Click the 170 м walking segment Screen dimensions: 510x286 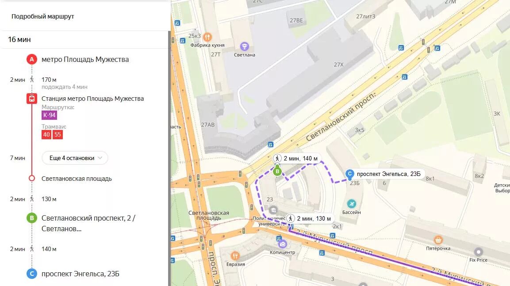pyautogui.click(x=49, y=80)
